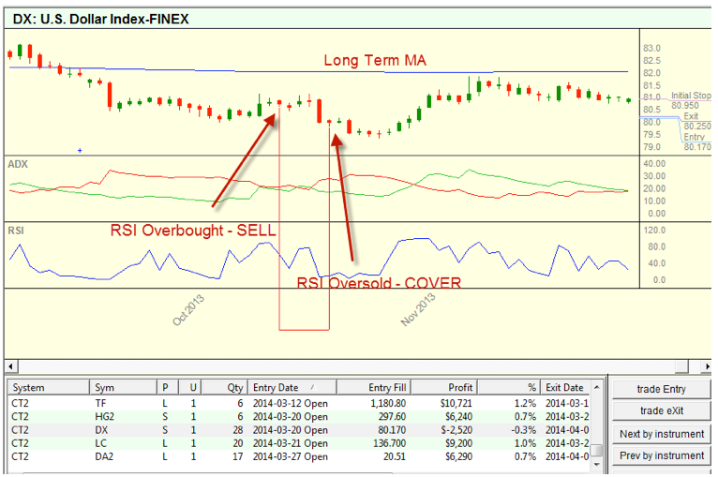
Task: Sort by Entry Fill column header
Action: [374, 388]
